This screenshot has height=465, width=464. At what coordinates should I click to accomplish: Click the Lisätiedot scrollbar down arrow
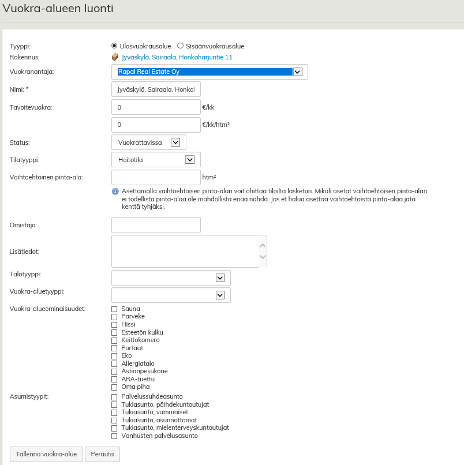coord(263,257)
